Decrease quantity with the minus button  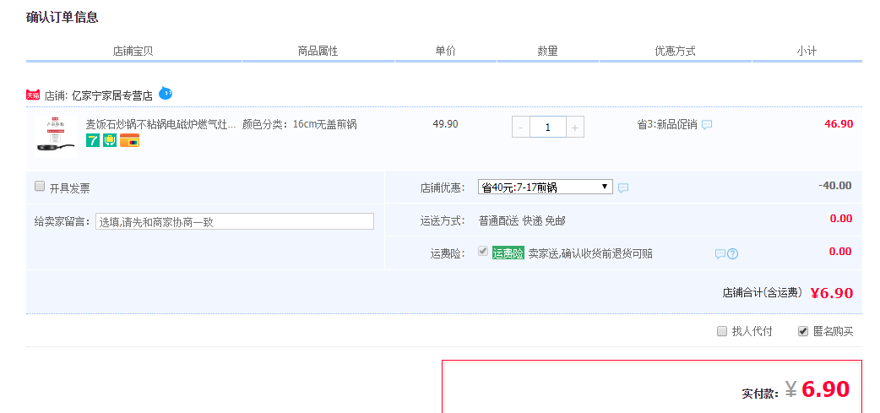coord(521,128)
